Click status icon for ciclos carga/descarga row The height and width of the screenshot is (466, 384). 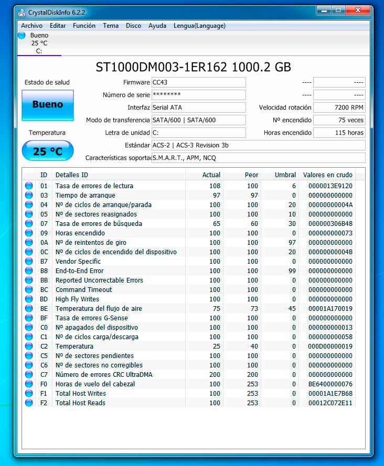29,337
